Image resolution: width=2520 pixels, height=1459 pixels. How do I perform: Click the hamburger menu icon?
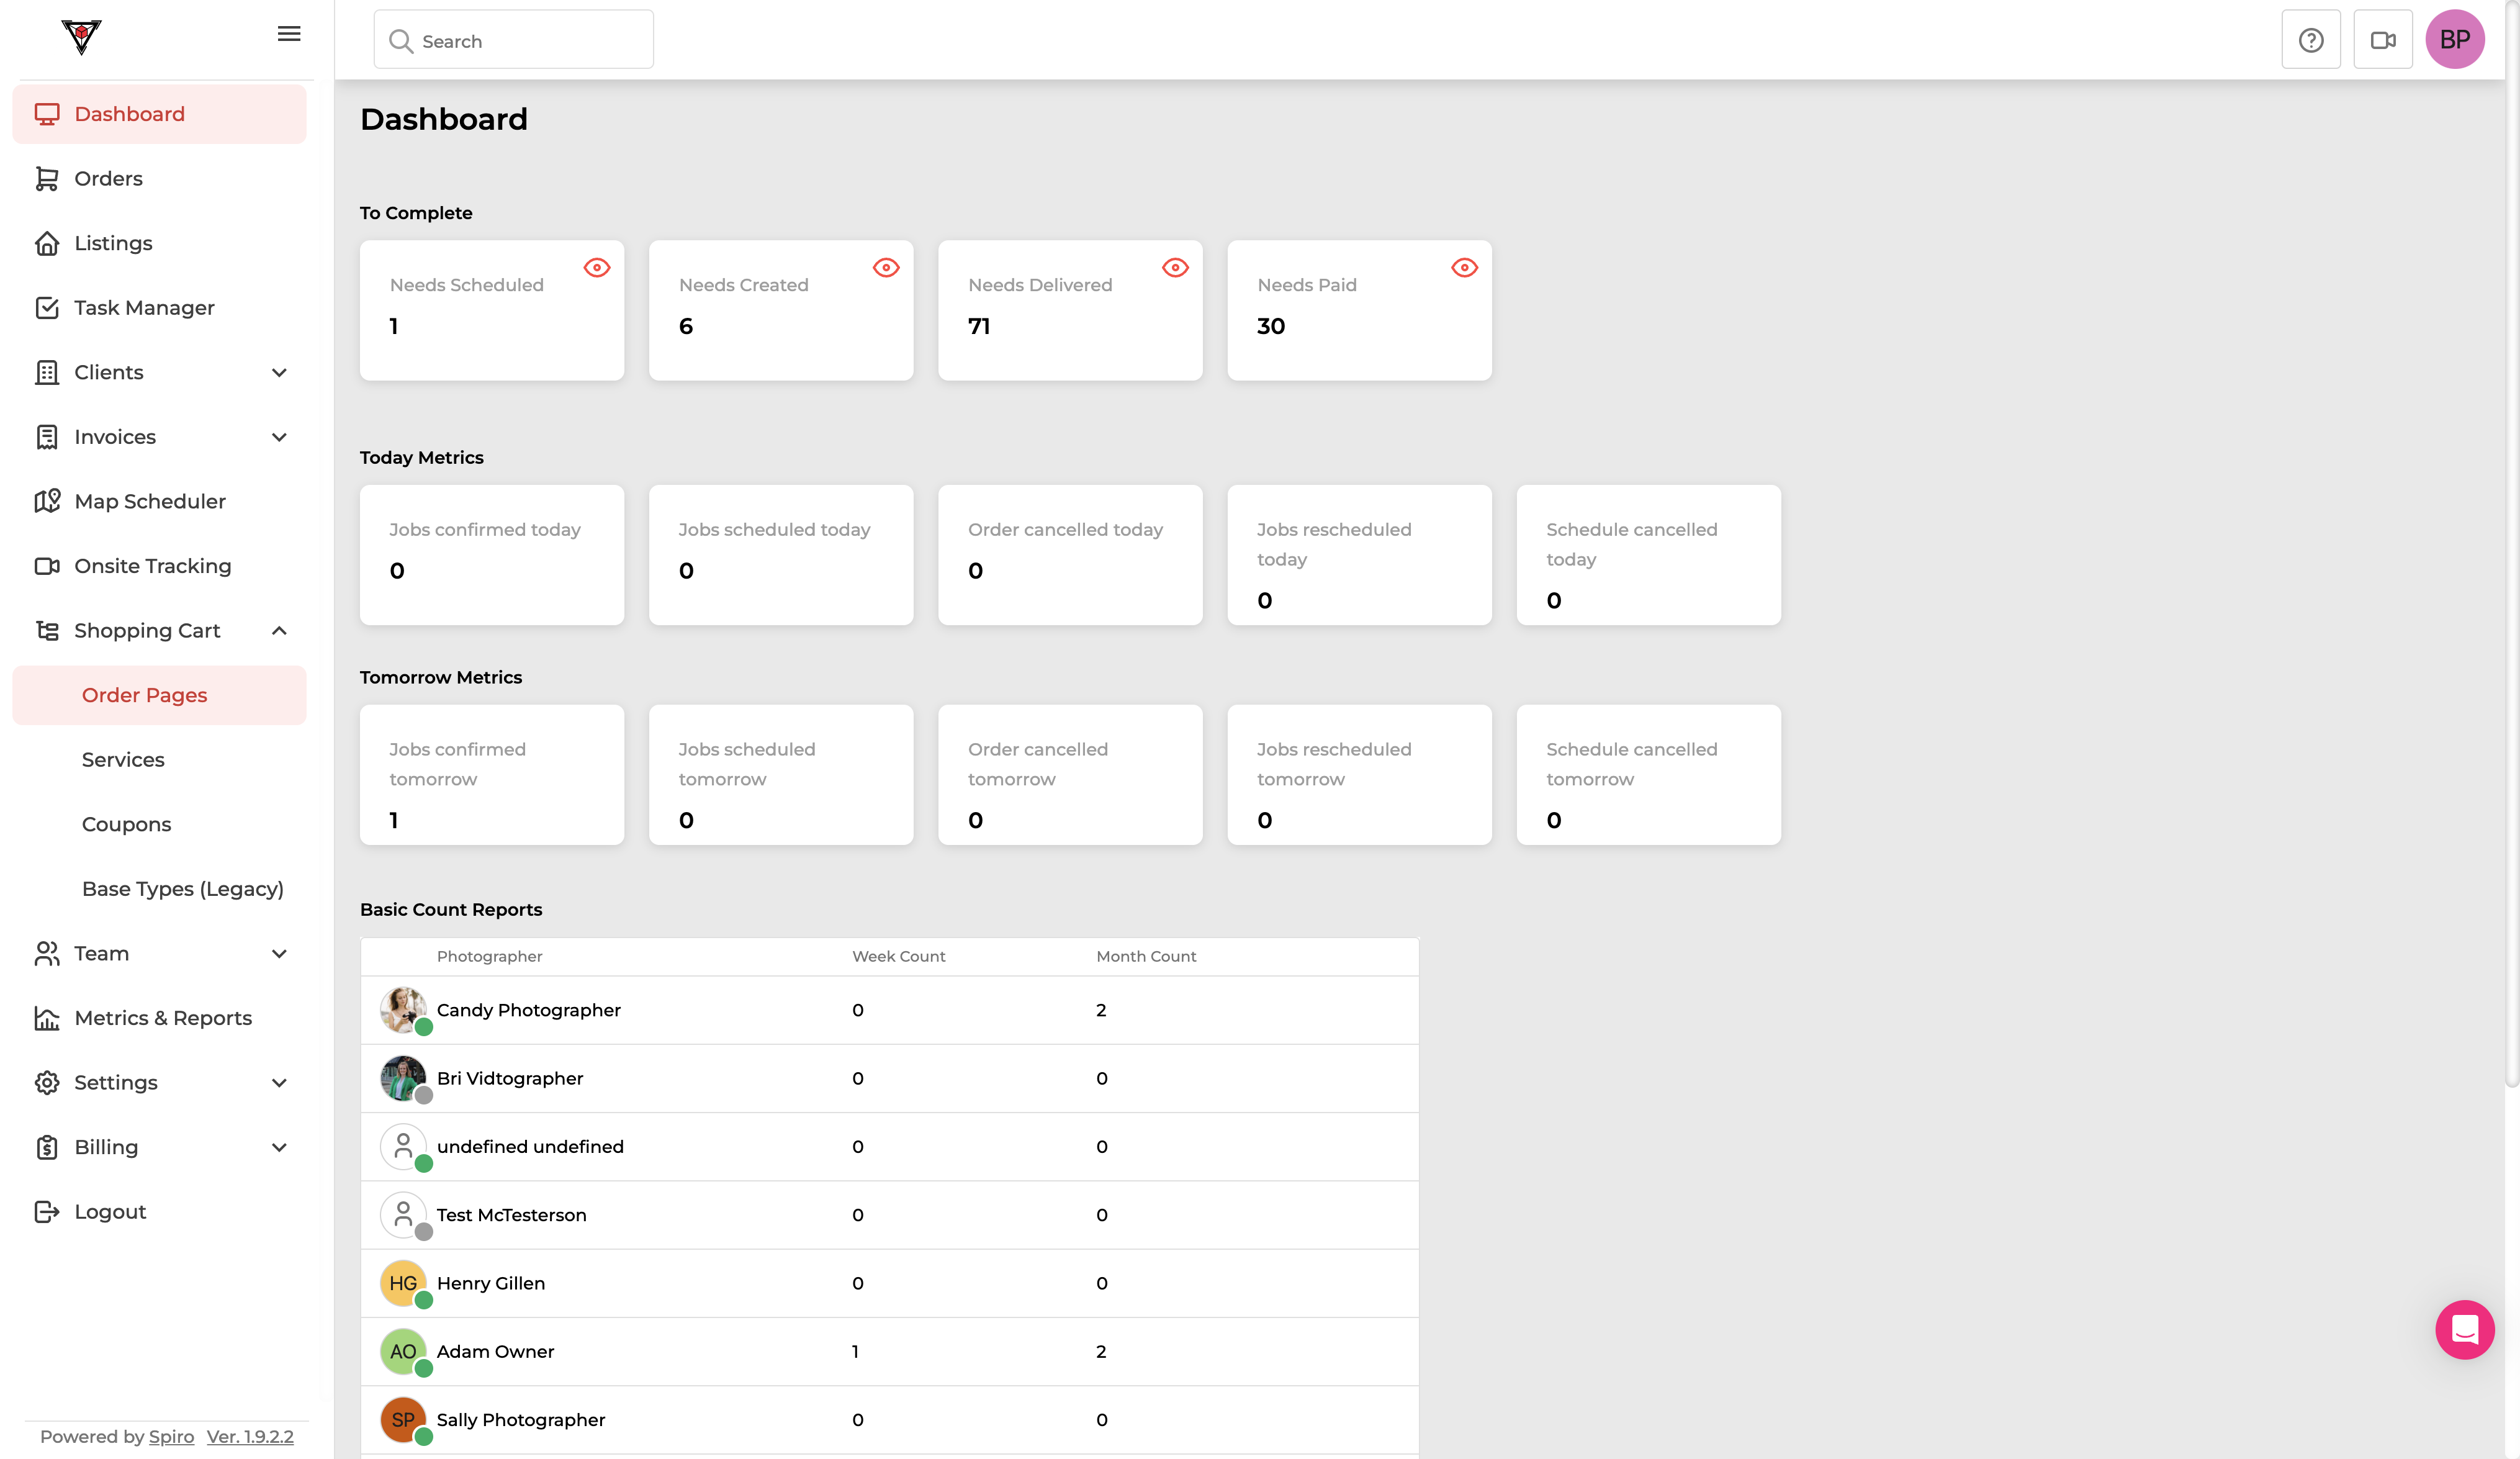click(x=289, y=34)
